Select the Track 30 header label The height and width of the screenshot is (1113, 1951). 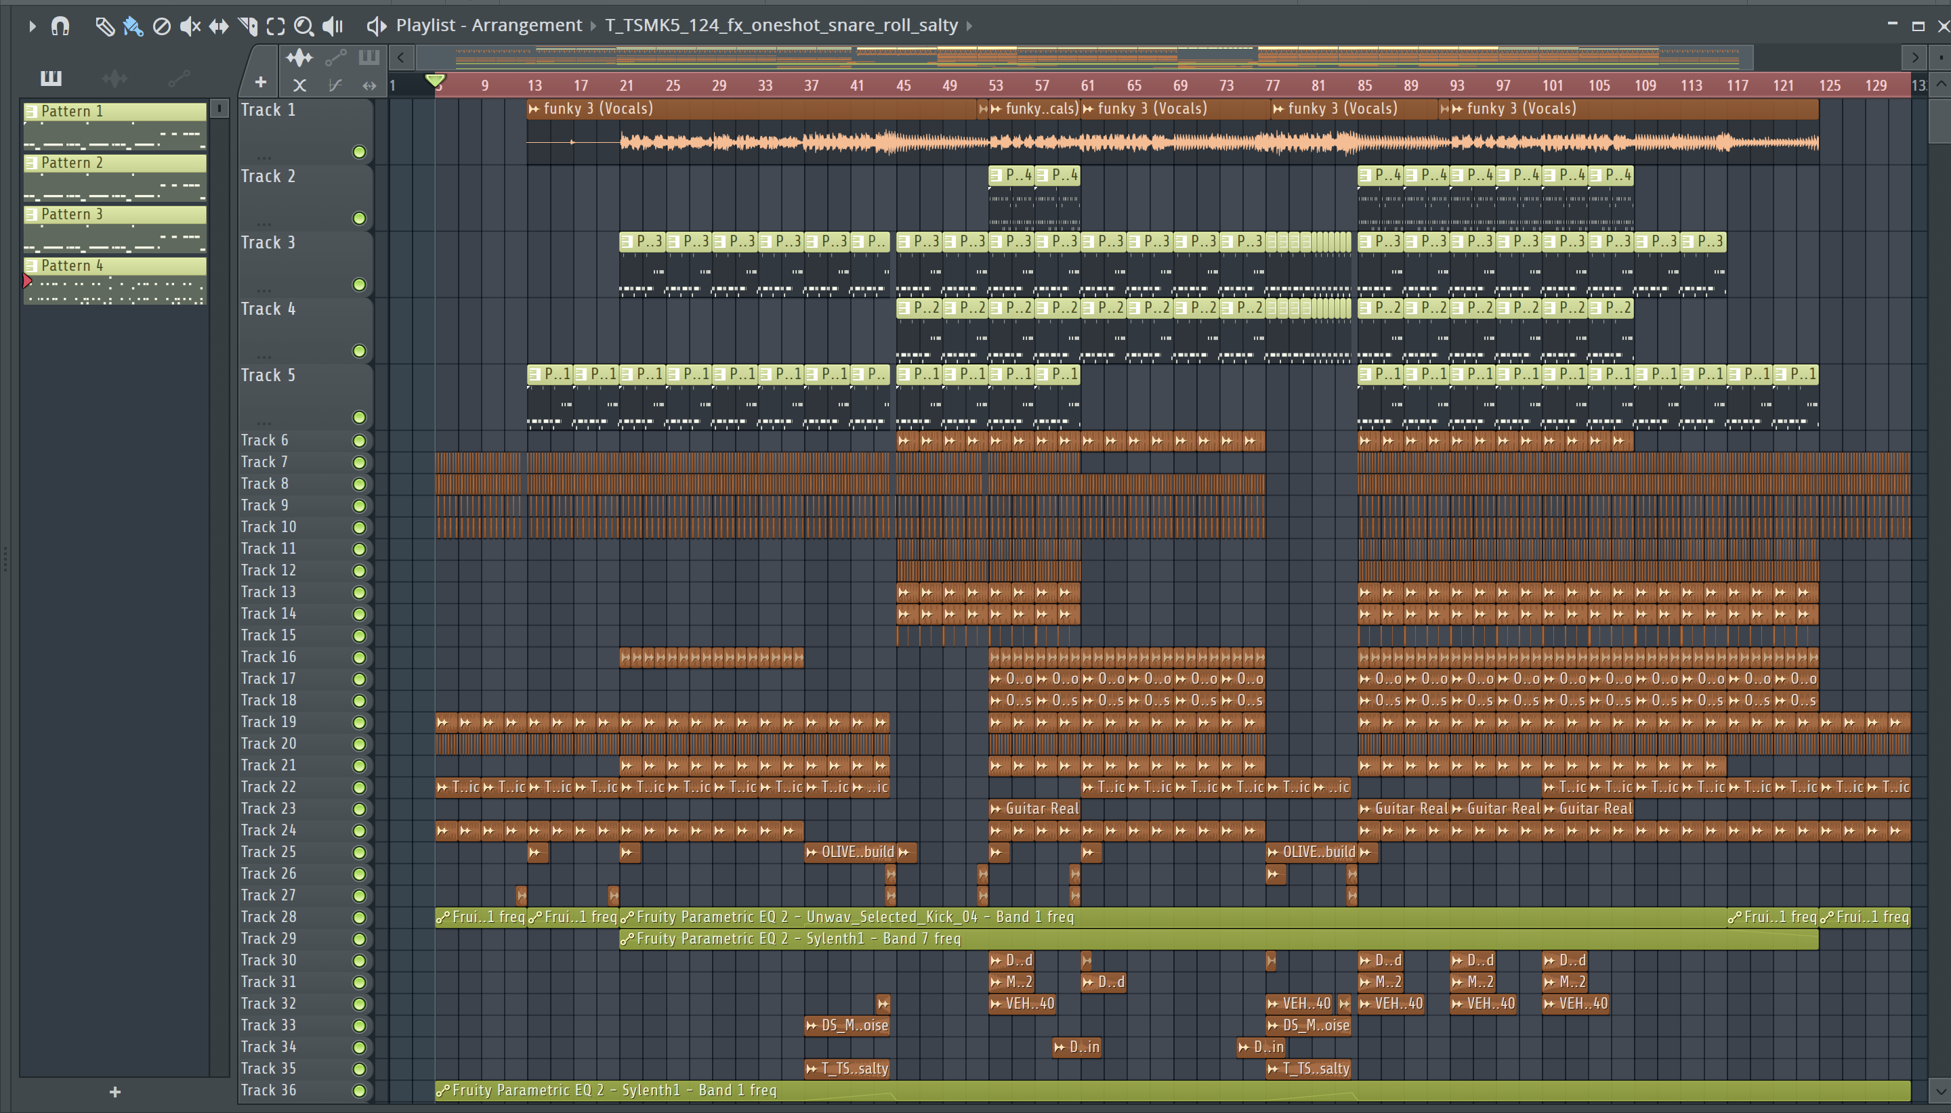268,960
